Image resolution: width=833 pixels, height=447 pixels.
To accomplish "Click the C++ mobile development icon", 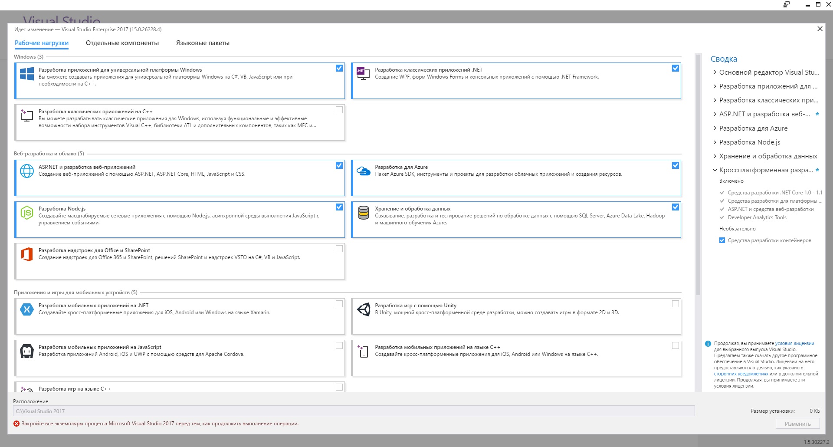I will click(363, 351).
